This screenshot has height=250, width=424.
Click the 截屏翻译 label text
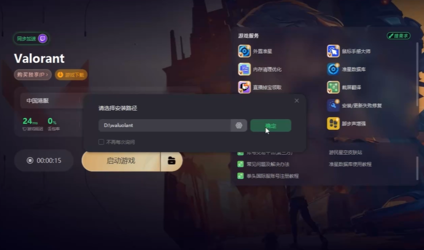point(351,87)
